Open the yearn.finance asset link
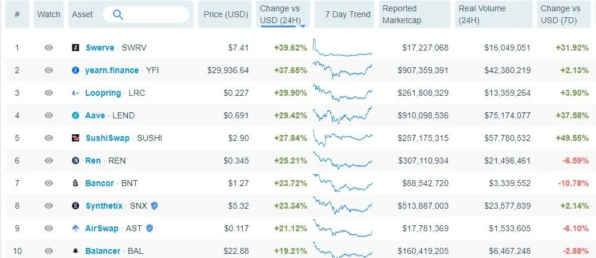 (112, 70)
